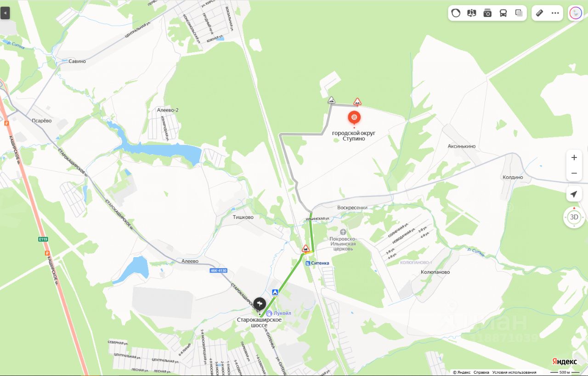Toggle public transport bus layer
Viewport: 588px width, 376px height.
point(503,13)
